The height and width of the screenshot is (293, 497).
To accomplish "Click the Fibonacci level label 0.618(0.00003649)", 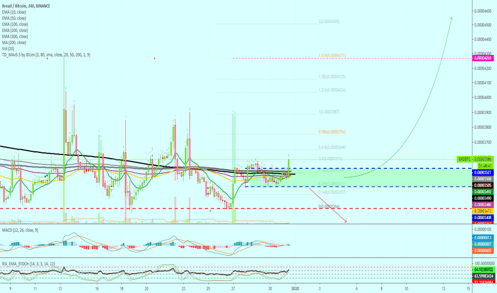I will click(332, 147).
